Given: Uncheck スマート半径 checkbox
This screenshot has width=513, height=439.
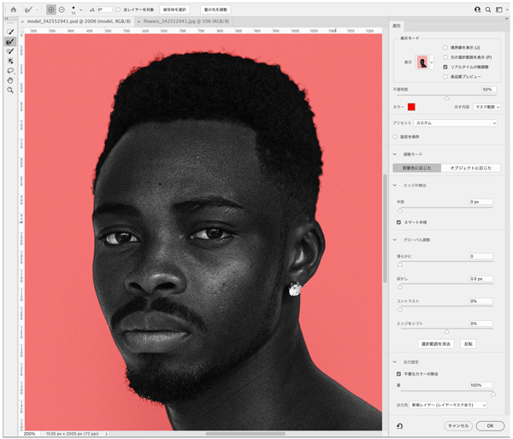Looking at the screenshot, I should point(398,222).
